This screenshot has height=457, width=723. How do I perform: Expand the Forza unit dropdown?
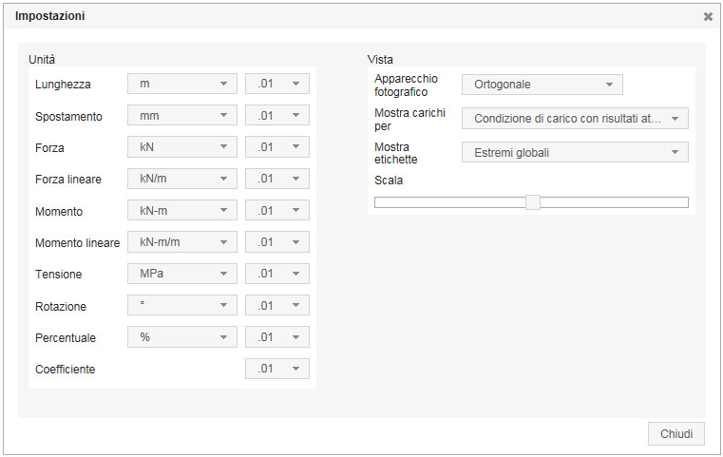point(182,147)
